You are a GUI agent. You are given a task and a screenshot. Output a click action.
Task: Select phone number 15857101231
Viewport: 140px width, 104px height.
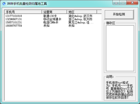point(14,22)
